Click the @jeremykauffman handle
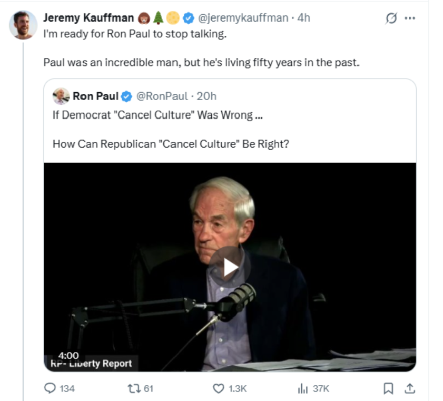443x401 pixels. tap(243, 18)
